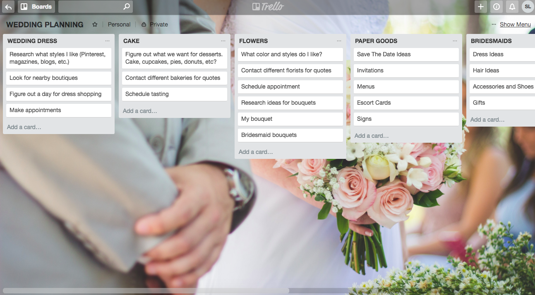Open the info icon in header

tap(497, 7)
